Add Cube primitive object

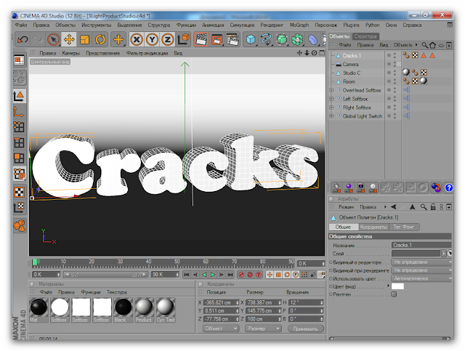(251, 39)
